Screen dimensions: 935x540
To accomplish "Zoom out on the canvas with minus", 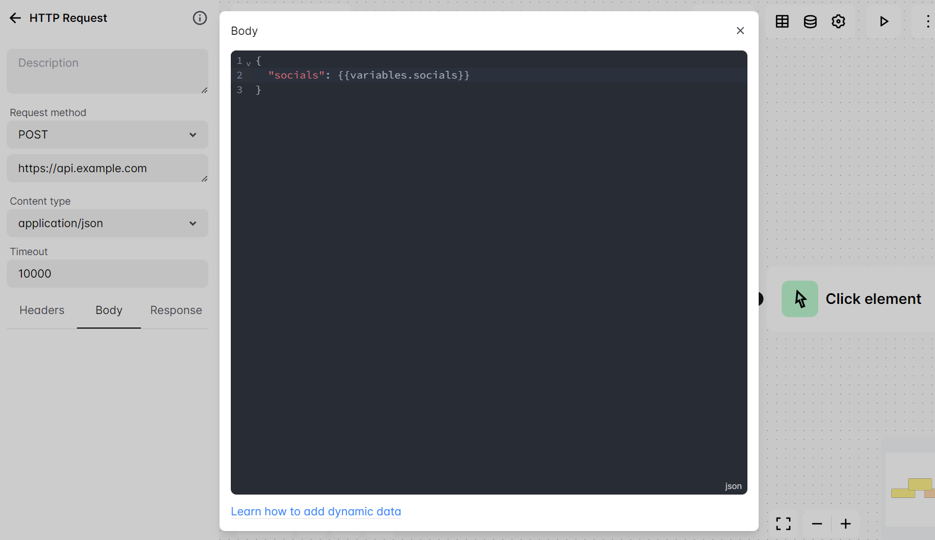I will tap(817, 524).
